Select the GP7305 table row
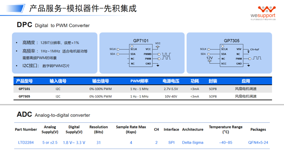 (x=143, y=96)
